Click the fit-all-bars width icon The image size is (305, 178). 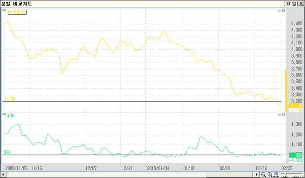click(x=276, y=174)
